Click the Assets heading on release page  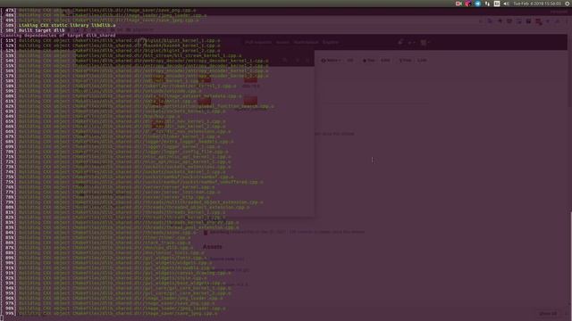(x=213, y=247)
